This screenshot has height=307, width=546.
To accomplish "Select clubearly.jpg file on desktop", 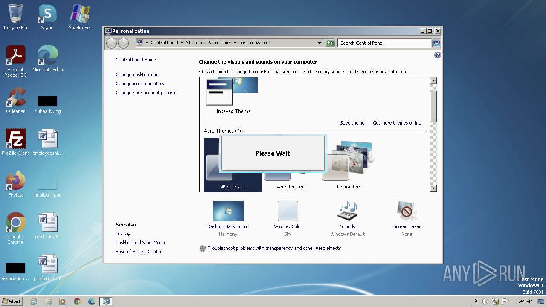I will click(47, 104).
